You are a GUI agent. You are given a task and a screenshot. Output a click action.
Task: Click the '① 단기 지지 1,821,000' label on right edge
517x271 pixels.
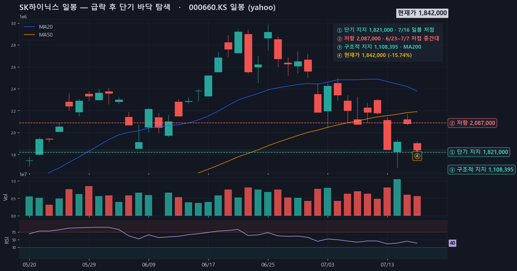pos(479,152)
